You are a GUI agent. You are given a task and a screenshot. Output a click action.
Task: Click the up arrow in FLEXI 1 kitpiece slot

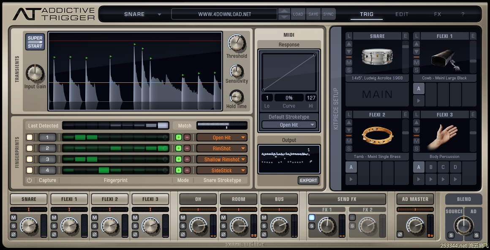tap(416, 44)
